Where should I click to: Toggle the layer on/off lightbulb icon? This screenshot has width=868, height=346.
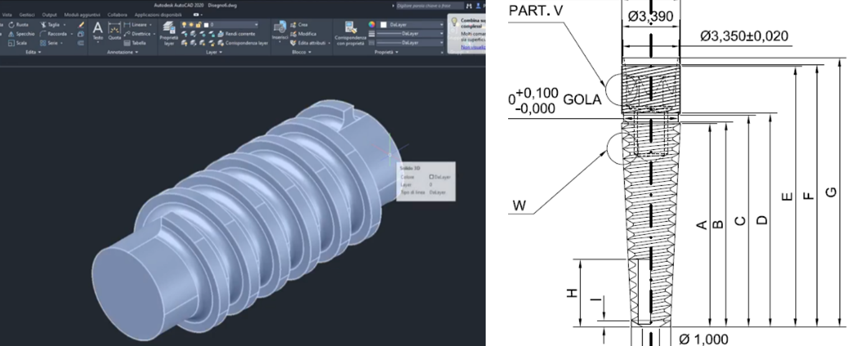[184, 24]
